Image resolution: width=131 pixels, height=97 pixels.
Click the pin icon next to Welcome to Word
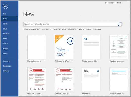[x=72, y=61]
